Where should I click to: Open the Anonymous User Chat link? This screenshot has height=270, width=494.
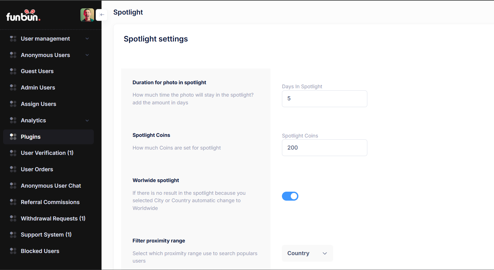(51, 186)
